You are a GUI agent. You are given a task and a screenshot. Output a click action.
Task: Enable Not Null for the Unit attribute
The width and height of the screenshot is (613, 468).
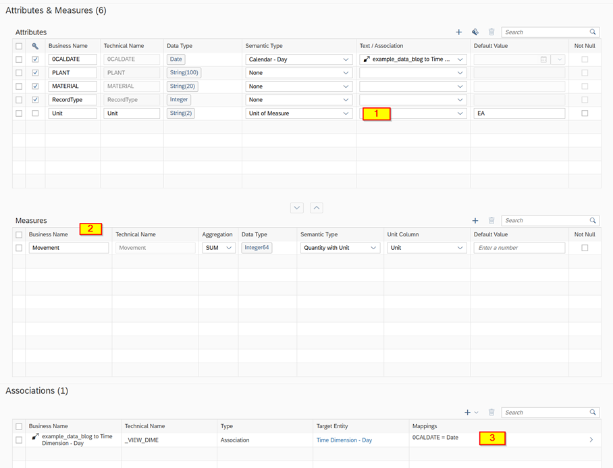585,113
